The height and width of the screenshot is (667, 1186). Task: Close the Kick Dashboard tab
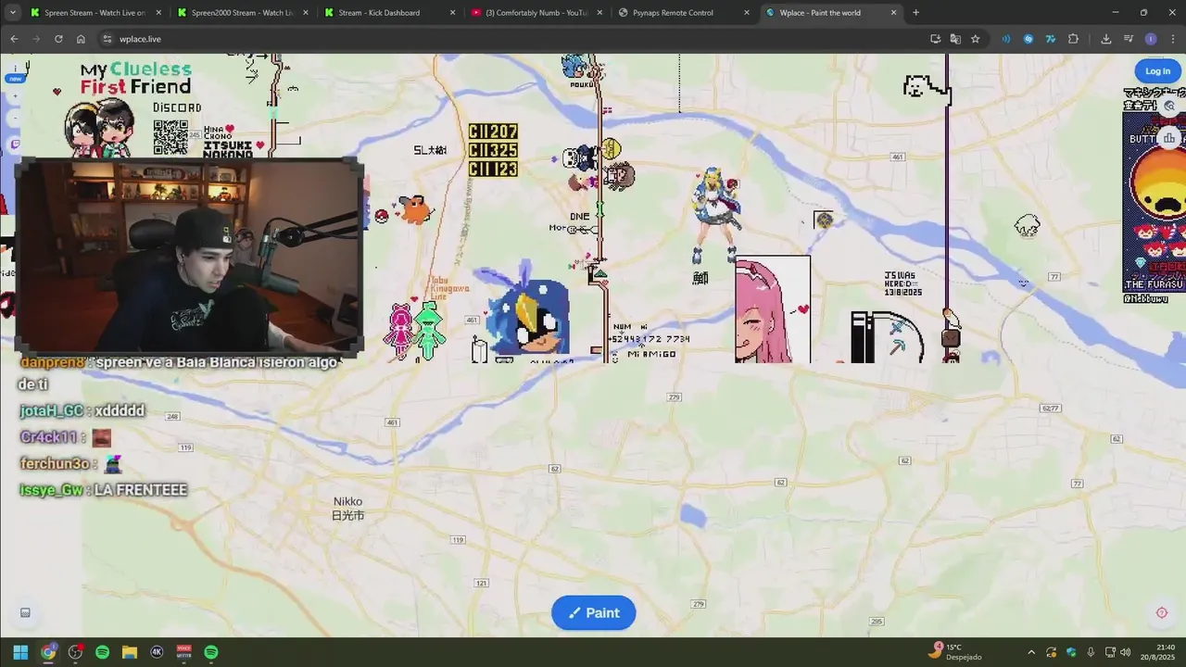(x=452, y=13)
